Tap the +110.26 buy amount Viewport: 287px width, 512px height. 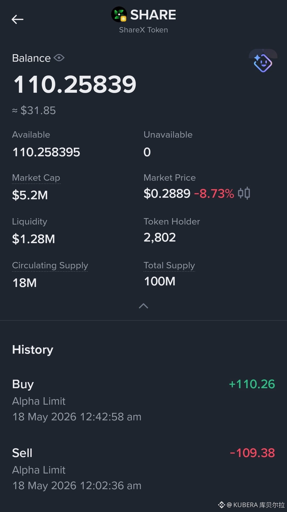pyautogui.click(x=252, y=384)
